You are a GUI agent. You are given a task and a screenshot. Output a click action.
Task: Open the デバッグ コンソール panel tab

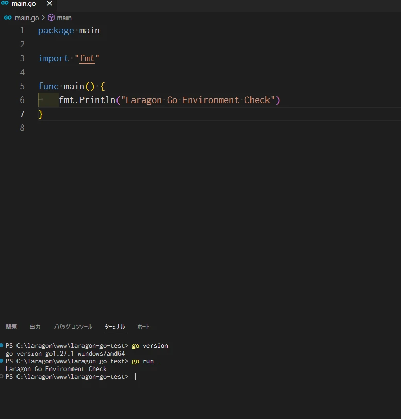point(73,327)
